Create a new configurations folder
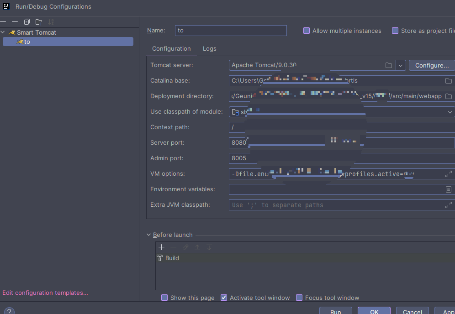Viewport: 455px width, 314px height. point(39,22)
